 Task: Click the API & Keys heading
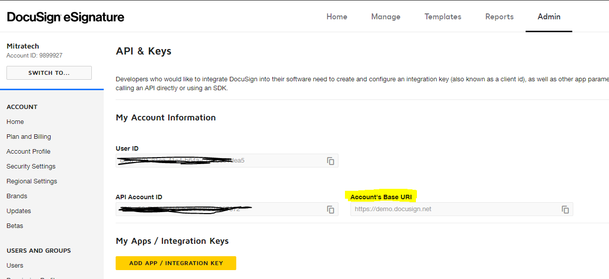[x=143, y=51]
